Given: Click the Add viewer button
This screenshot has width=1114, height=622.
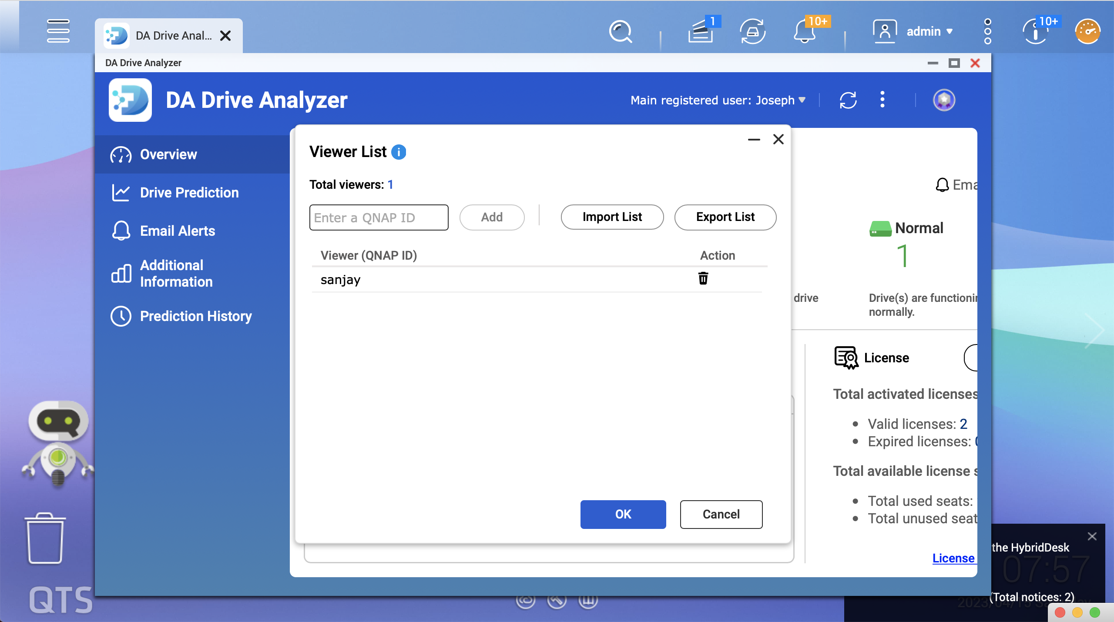Looking at the screenshot, I should [x=492, y=217].
